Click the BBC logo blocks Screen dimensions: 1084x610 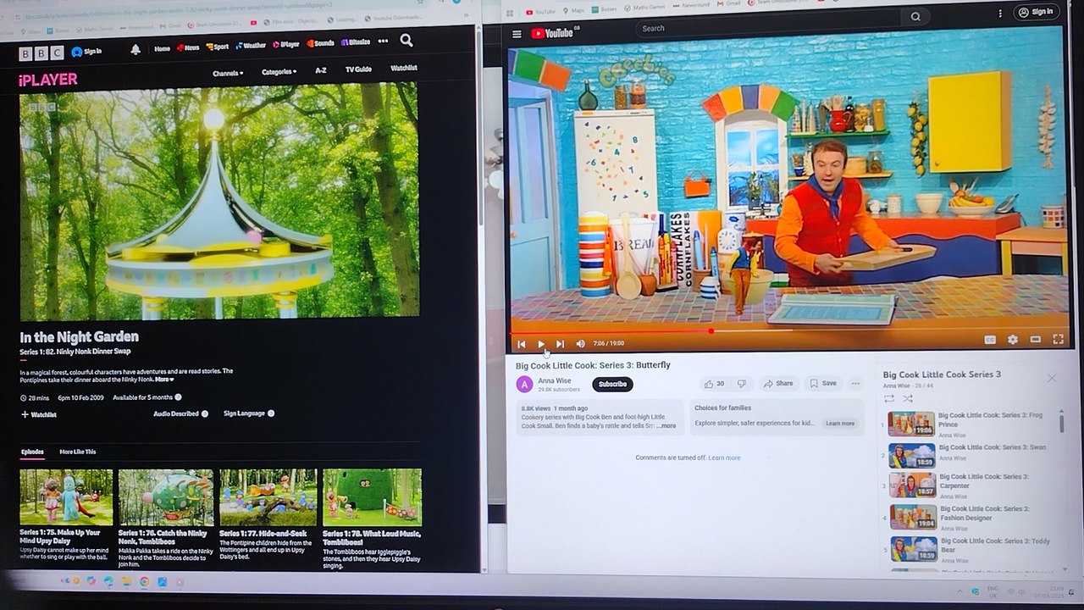coord(41,53)
